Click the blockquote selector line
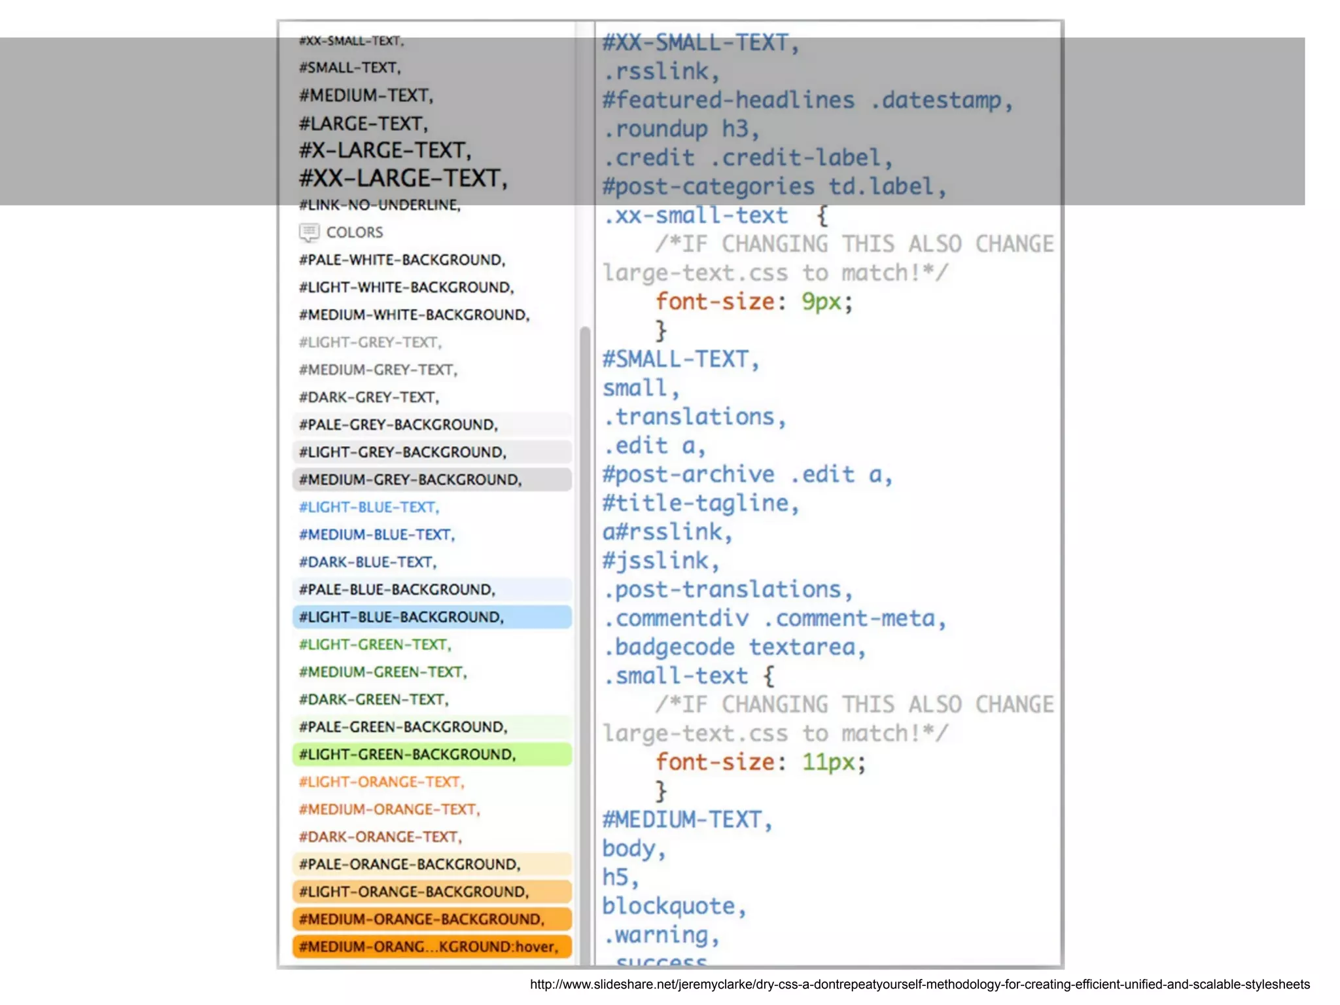1340x1005 pixels. (674, 906)
